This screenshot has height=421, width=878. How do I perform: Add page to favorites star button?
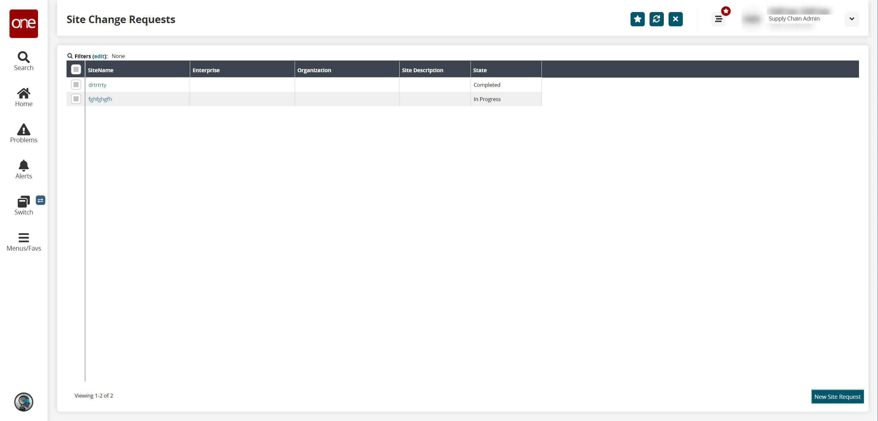pos(638,19)
